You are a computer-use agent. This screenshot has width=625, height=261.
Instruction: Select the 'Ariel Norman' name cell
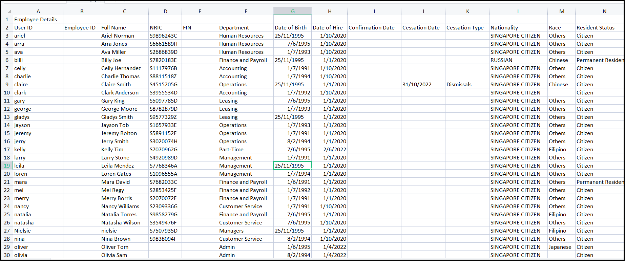(x=124, y=36)
